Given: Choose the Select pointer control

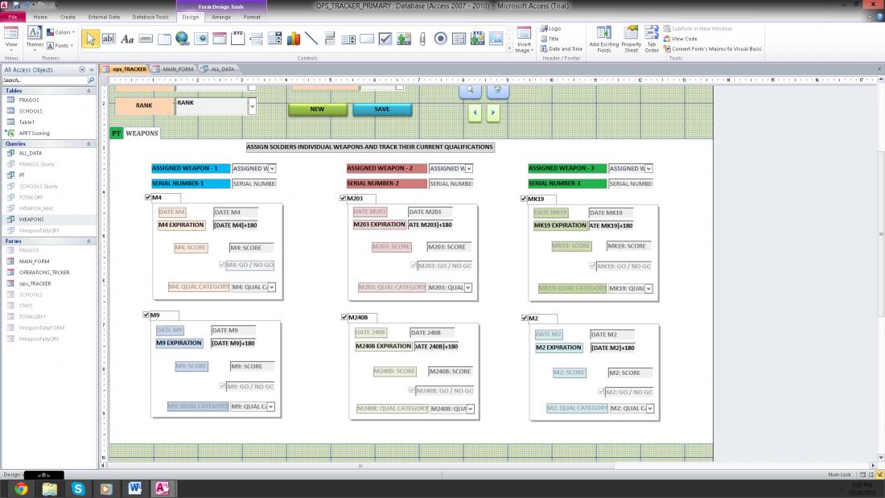Looking at the screenshot, I should pyautogui.click(x=90, y=39).
